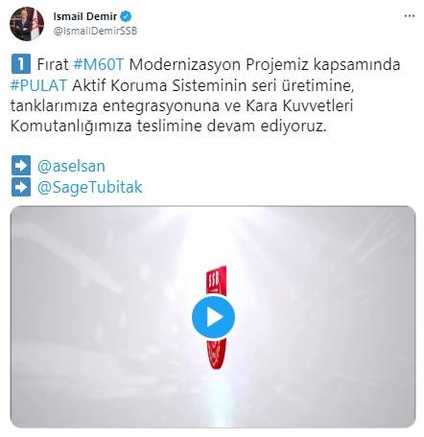Image resolution: width=424 pixels, height=437 pixels.
Task: Click the red SSB emblem below play button
Action: [217, 353]
